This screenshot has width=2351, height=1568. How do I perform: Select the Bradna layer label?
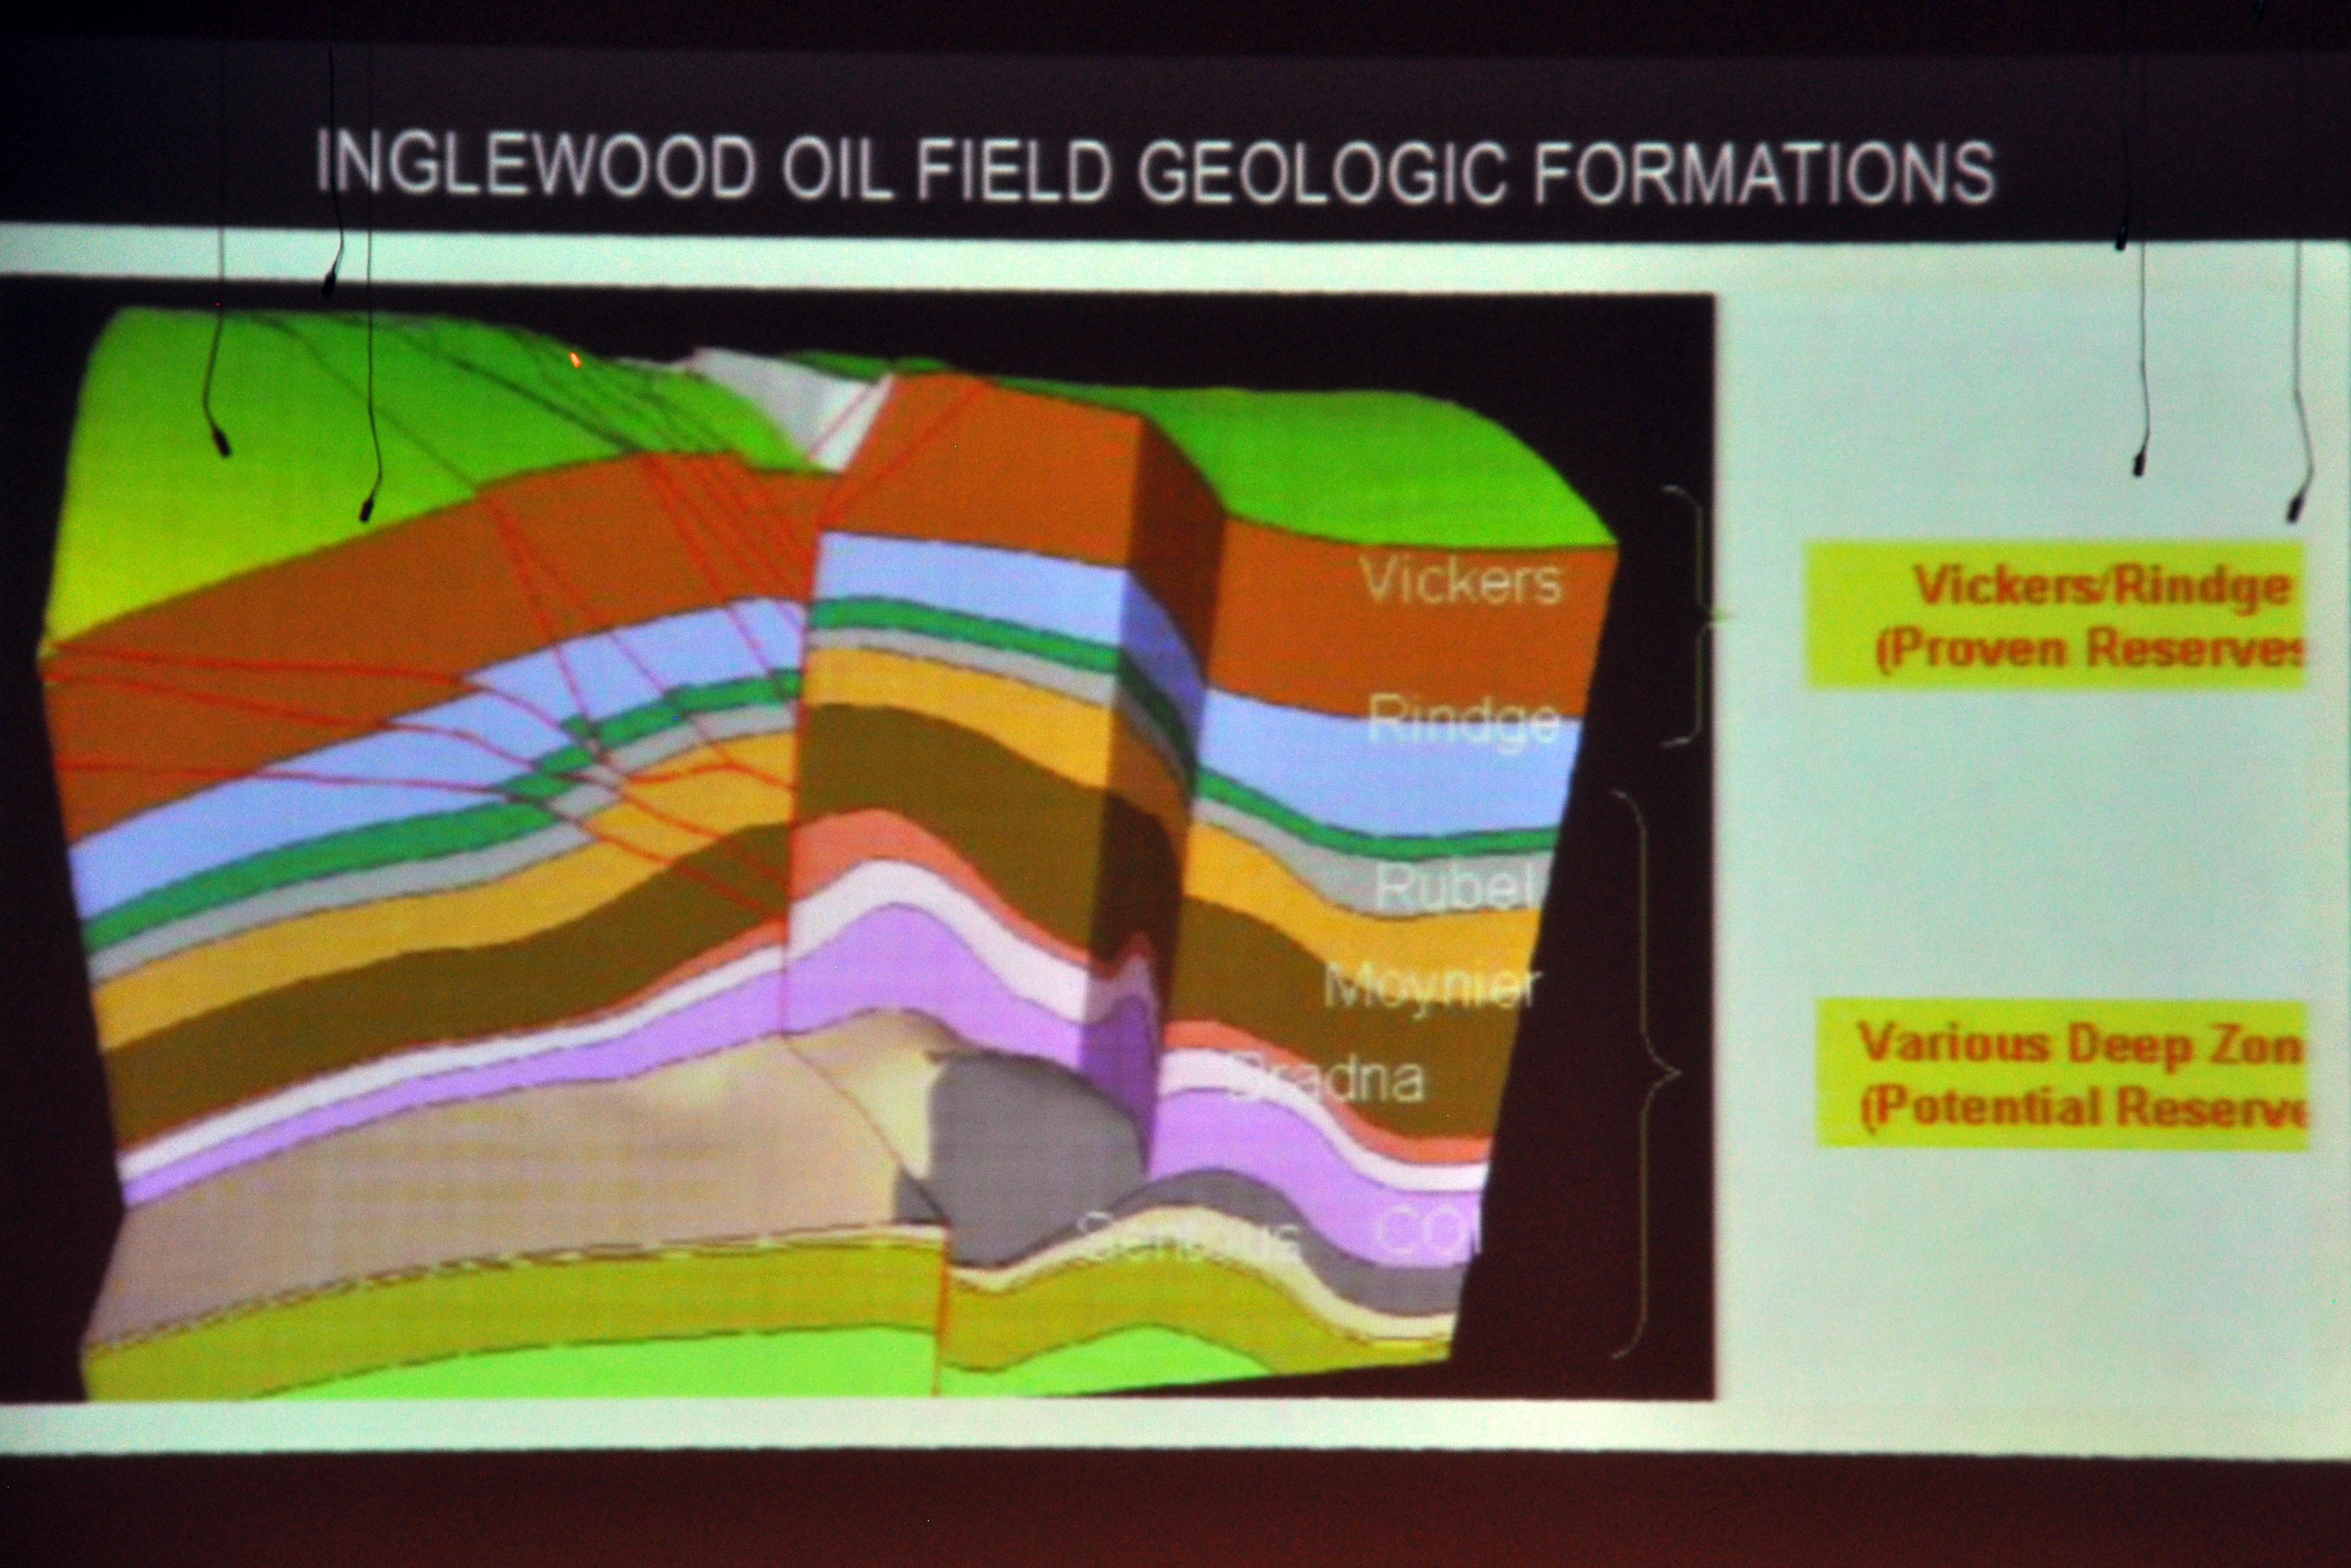click(1330, 1080)
